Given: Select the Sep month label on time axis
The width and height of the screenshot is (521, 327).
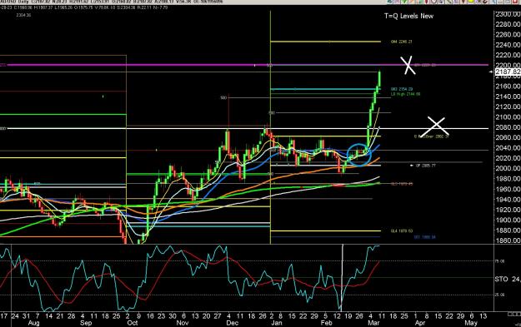Looking at the screenshot, I should (x=86, y=323).
